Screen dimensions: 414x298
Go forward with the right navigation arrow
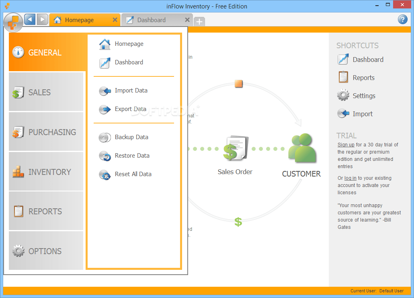[42, 20]
